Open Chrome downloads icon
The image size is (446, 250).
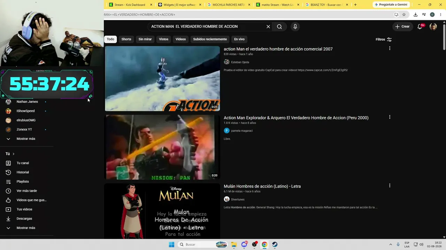coord(415,15)
